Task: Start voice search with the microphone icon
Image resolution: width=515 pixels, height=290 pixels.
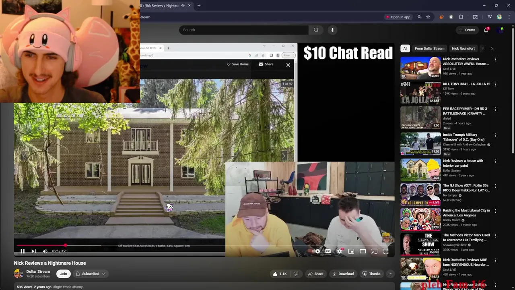Action: [332, 30]
